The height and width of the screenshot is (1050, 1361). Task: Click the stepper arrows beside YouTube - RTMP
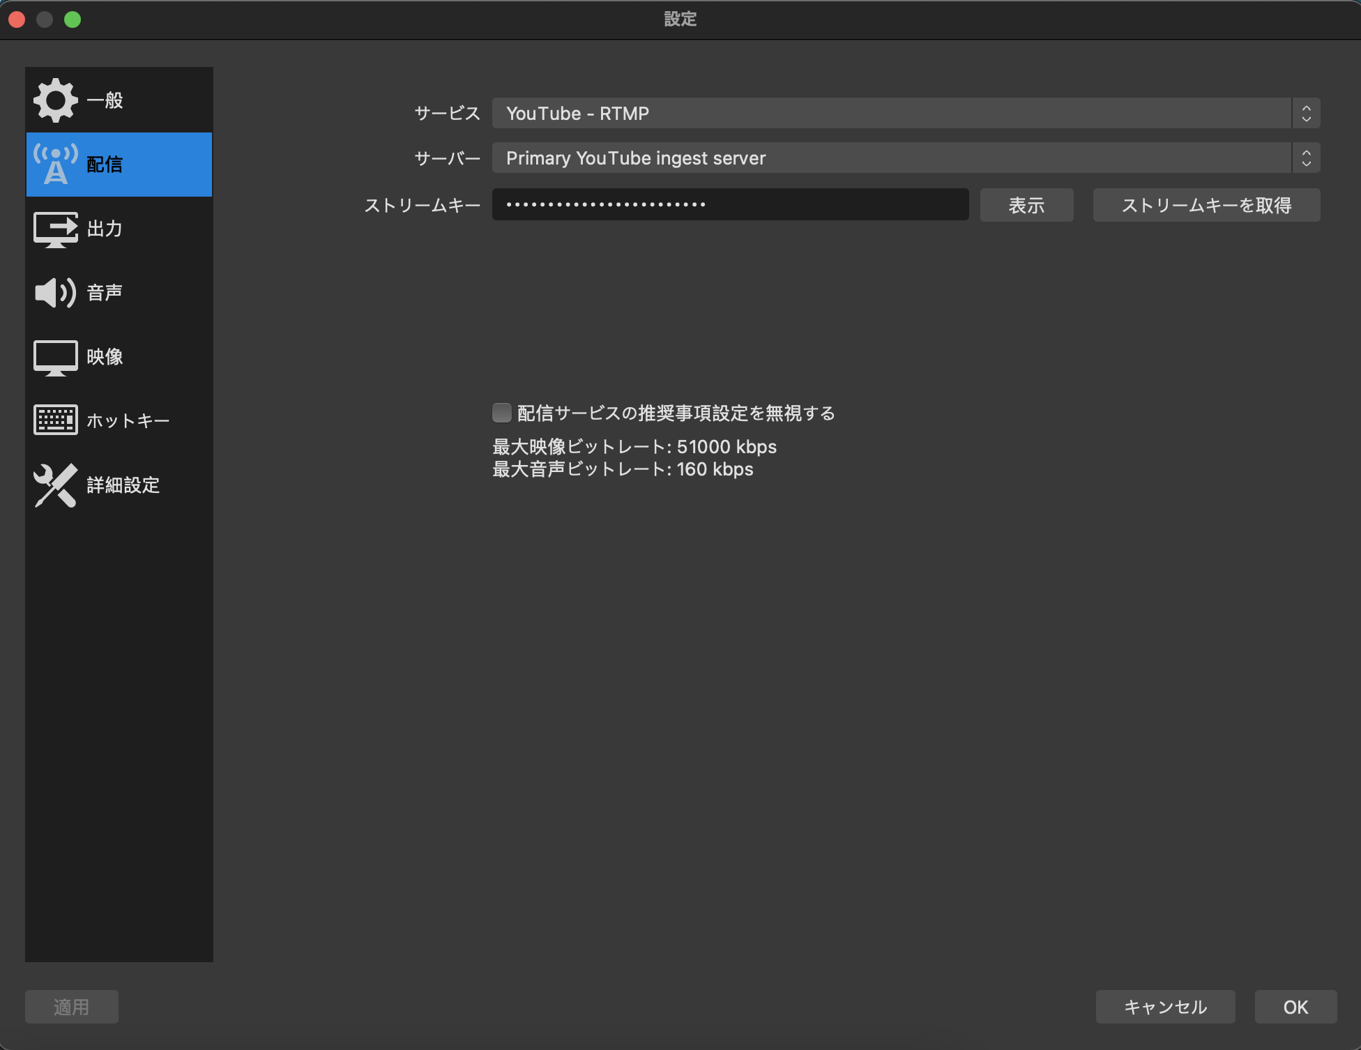pos(1307,113)
